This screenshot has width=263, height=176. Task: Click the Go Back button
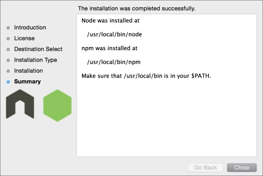[206, 167]
